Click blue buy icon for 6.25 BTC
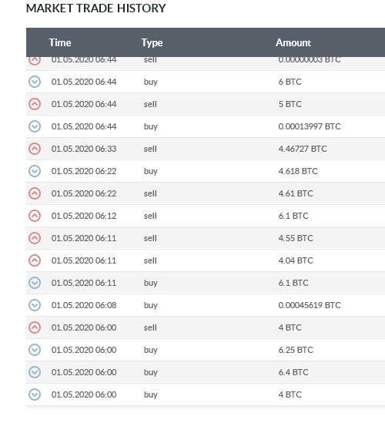 35,350
